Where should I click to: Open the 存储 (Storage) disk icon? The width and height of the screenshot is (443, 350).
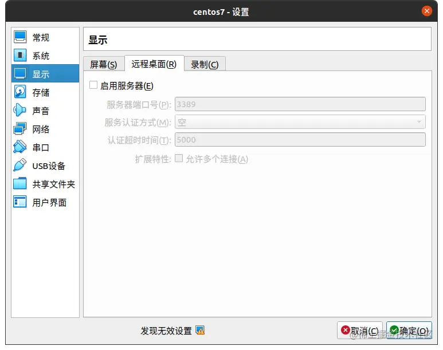20,92
